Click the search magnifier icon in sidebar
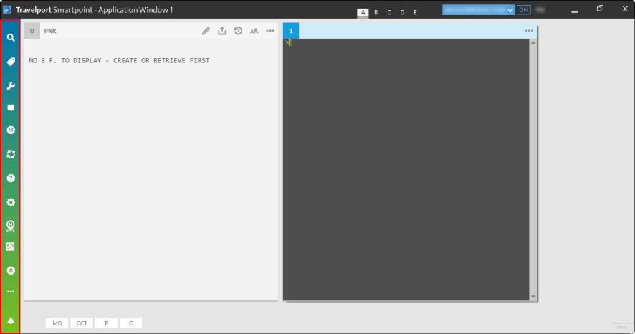 (11, 37)
